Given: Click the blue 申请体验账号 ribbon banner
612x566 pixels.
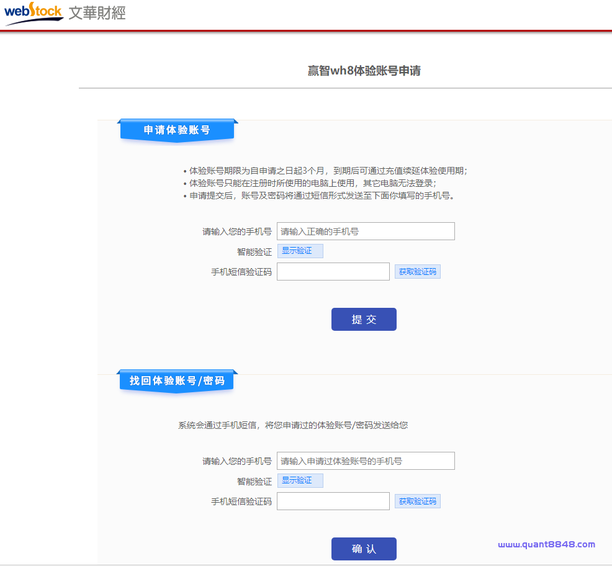Looking at the screenshot, I should pyautogui.click(x=177, y=130).
